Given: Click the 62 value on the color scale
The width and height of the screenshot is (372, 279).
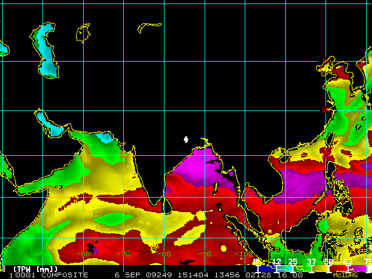Looking at the screenshot, I should coord(348,262).
